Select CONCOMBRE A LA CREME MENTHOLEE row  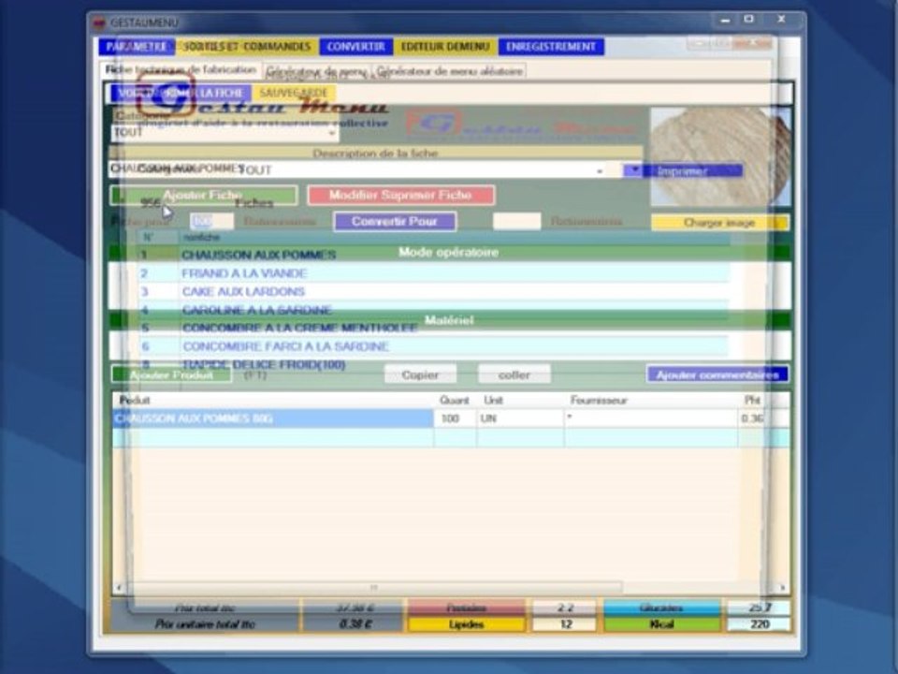click(432, 328)
